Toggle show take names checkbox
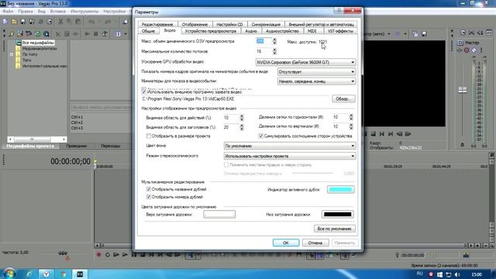 (x=148, y=189)
